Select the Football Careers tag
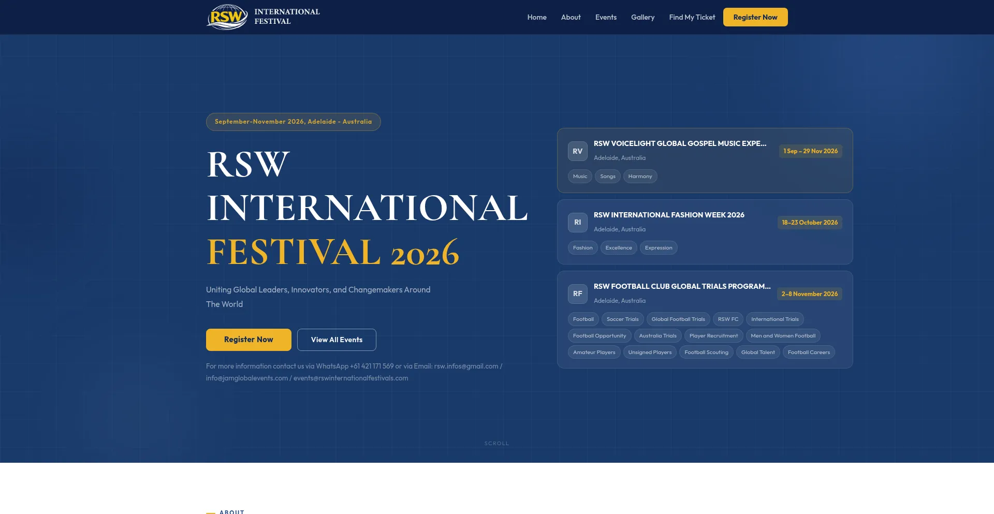This screenshot has height=514, width=994. coord(809,353)
